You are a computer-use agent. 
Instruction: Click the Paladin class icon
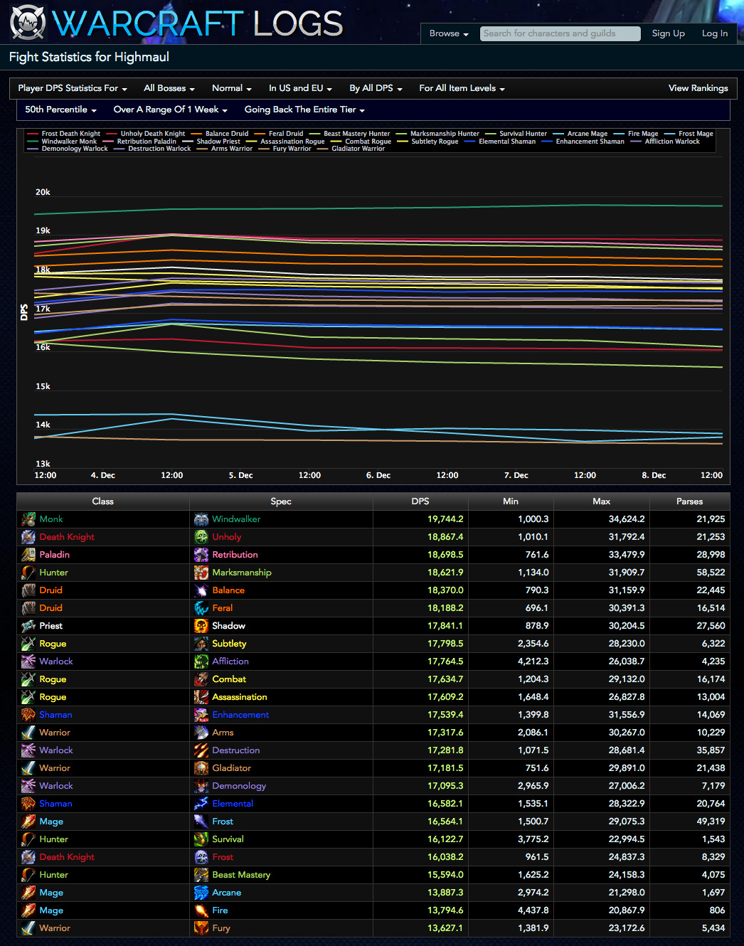click(28, 555)
